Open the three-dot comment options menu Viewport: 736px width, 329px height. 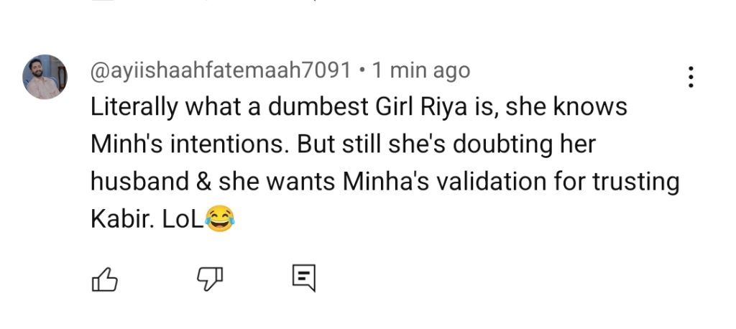point(691,77)
